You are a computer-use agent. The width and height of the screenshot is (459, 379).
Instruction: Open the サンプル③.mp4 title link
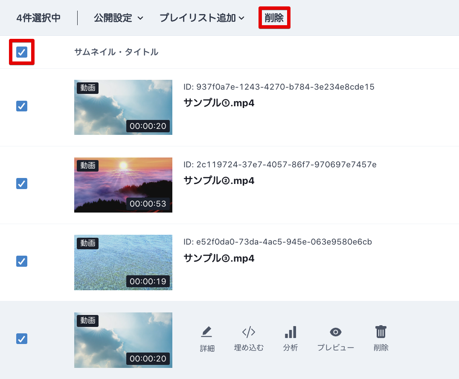(219, 258)
